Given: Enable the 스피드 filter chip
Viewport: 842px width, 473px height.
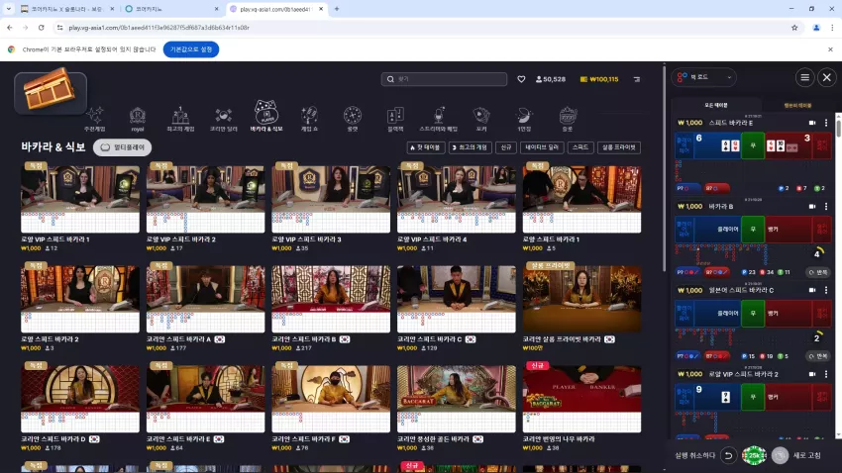Looking at the screenshot, I should 579,147.
